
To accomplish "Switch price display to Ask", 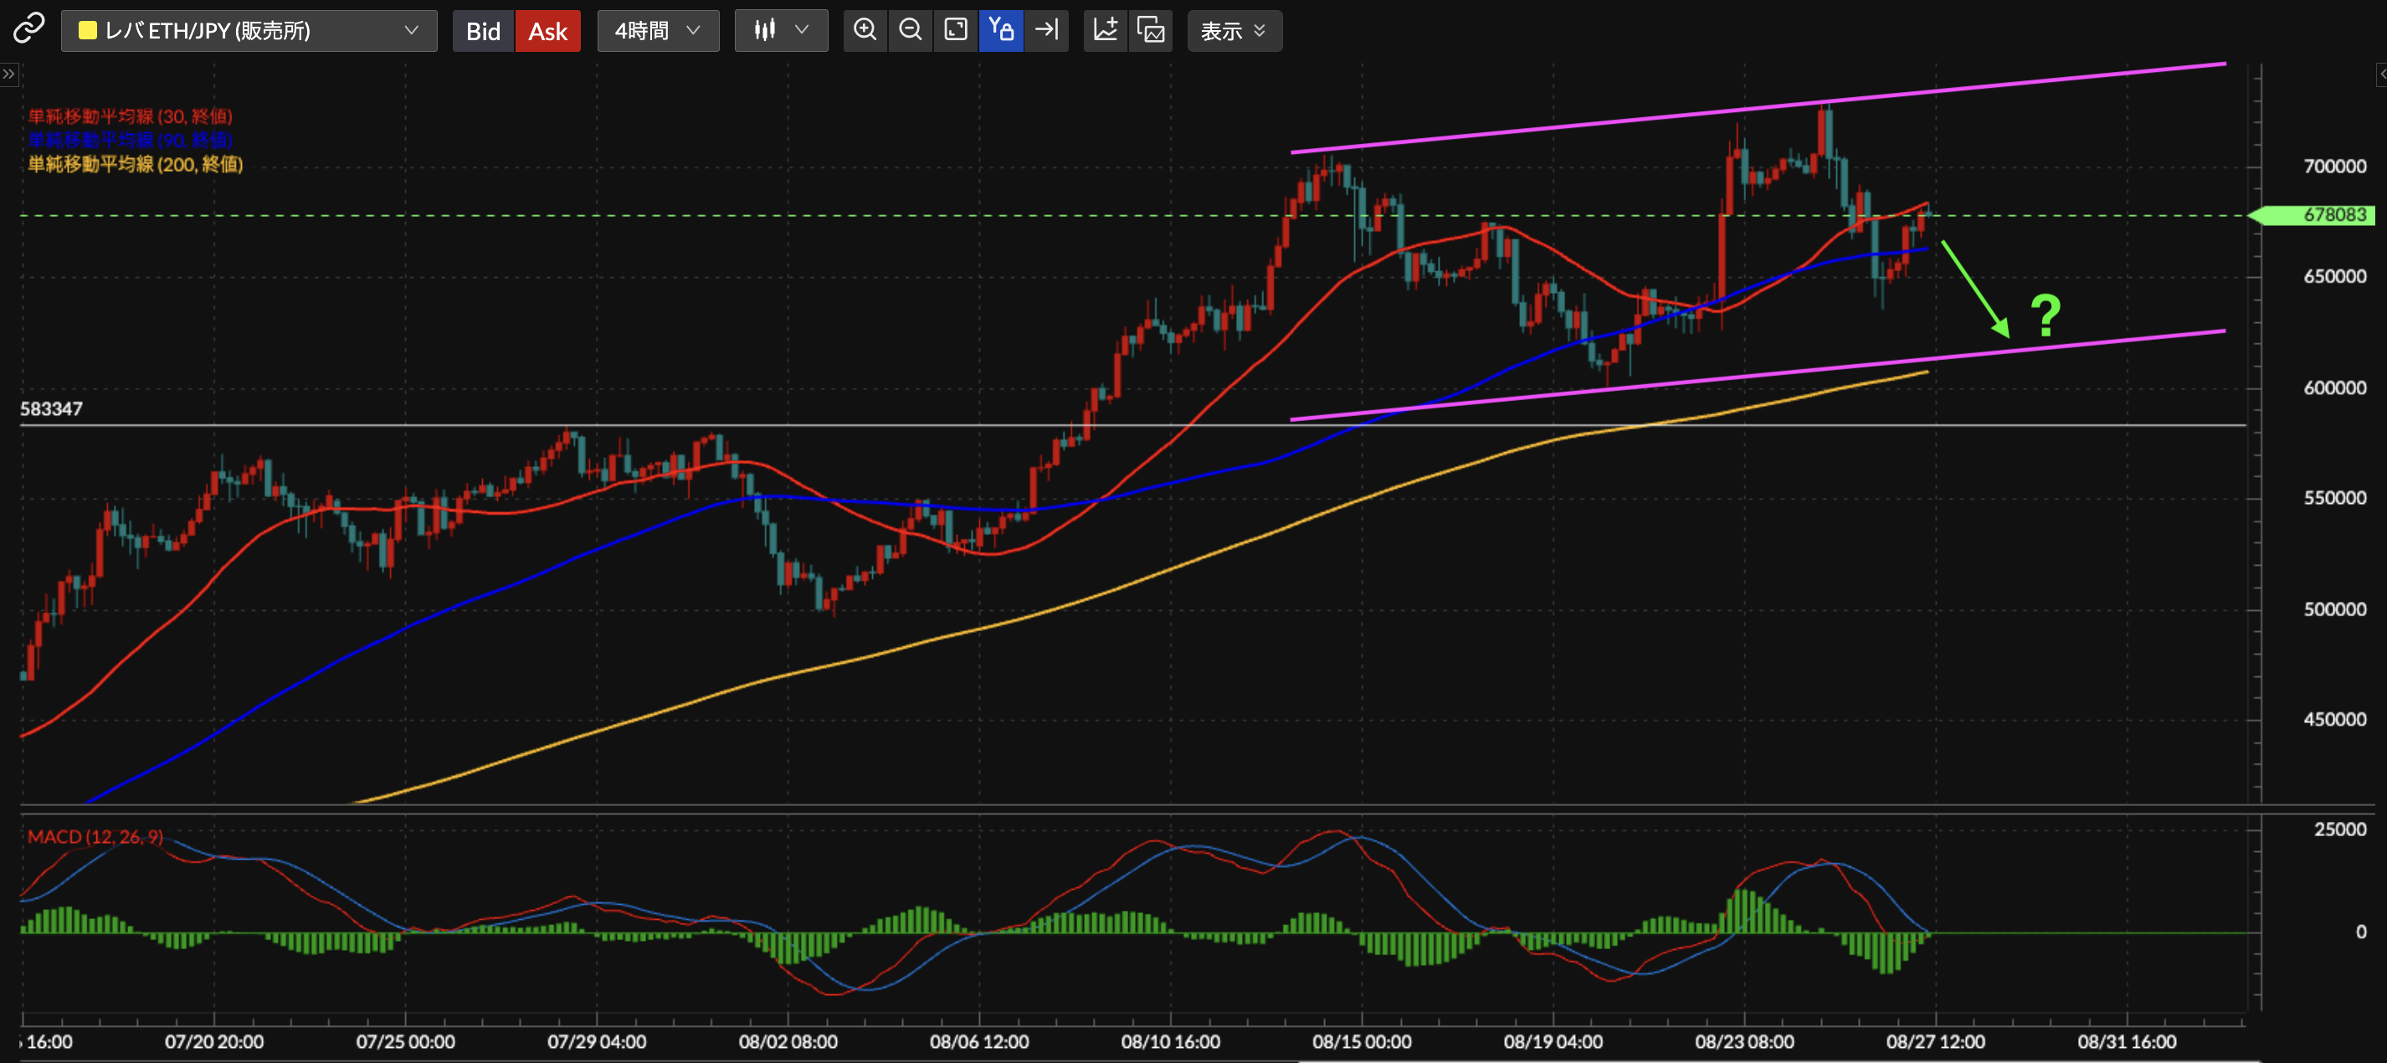I will (x=547, y=32).
